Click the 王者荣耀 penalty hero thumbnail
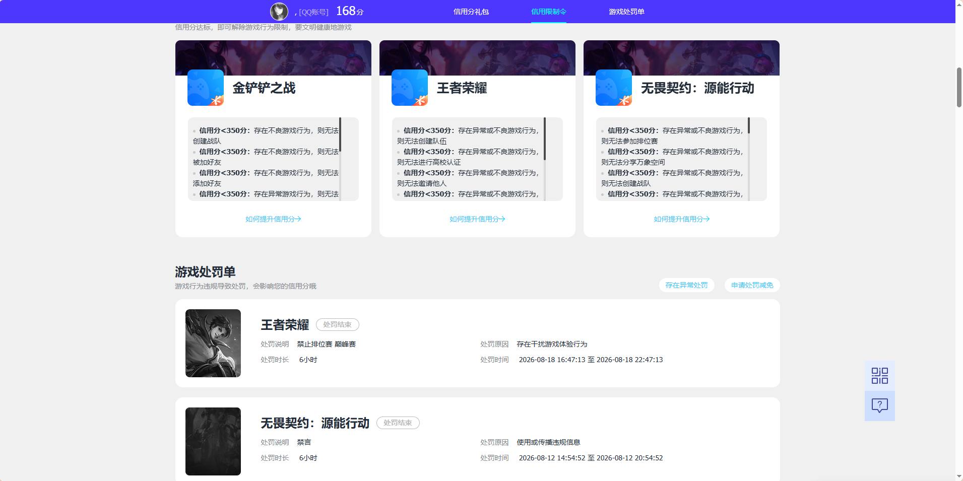 pyautogui.click(x=213, y=343)
